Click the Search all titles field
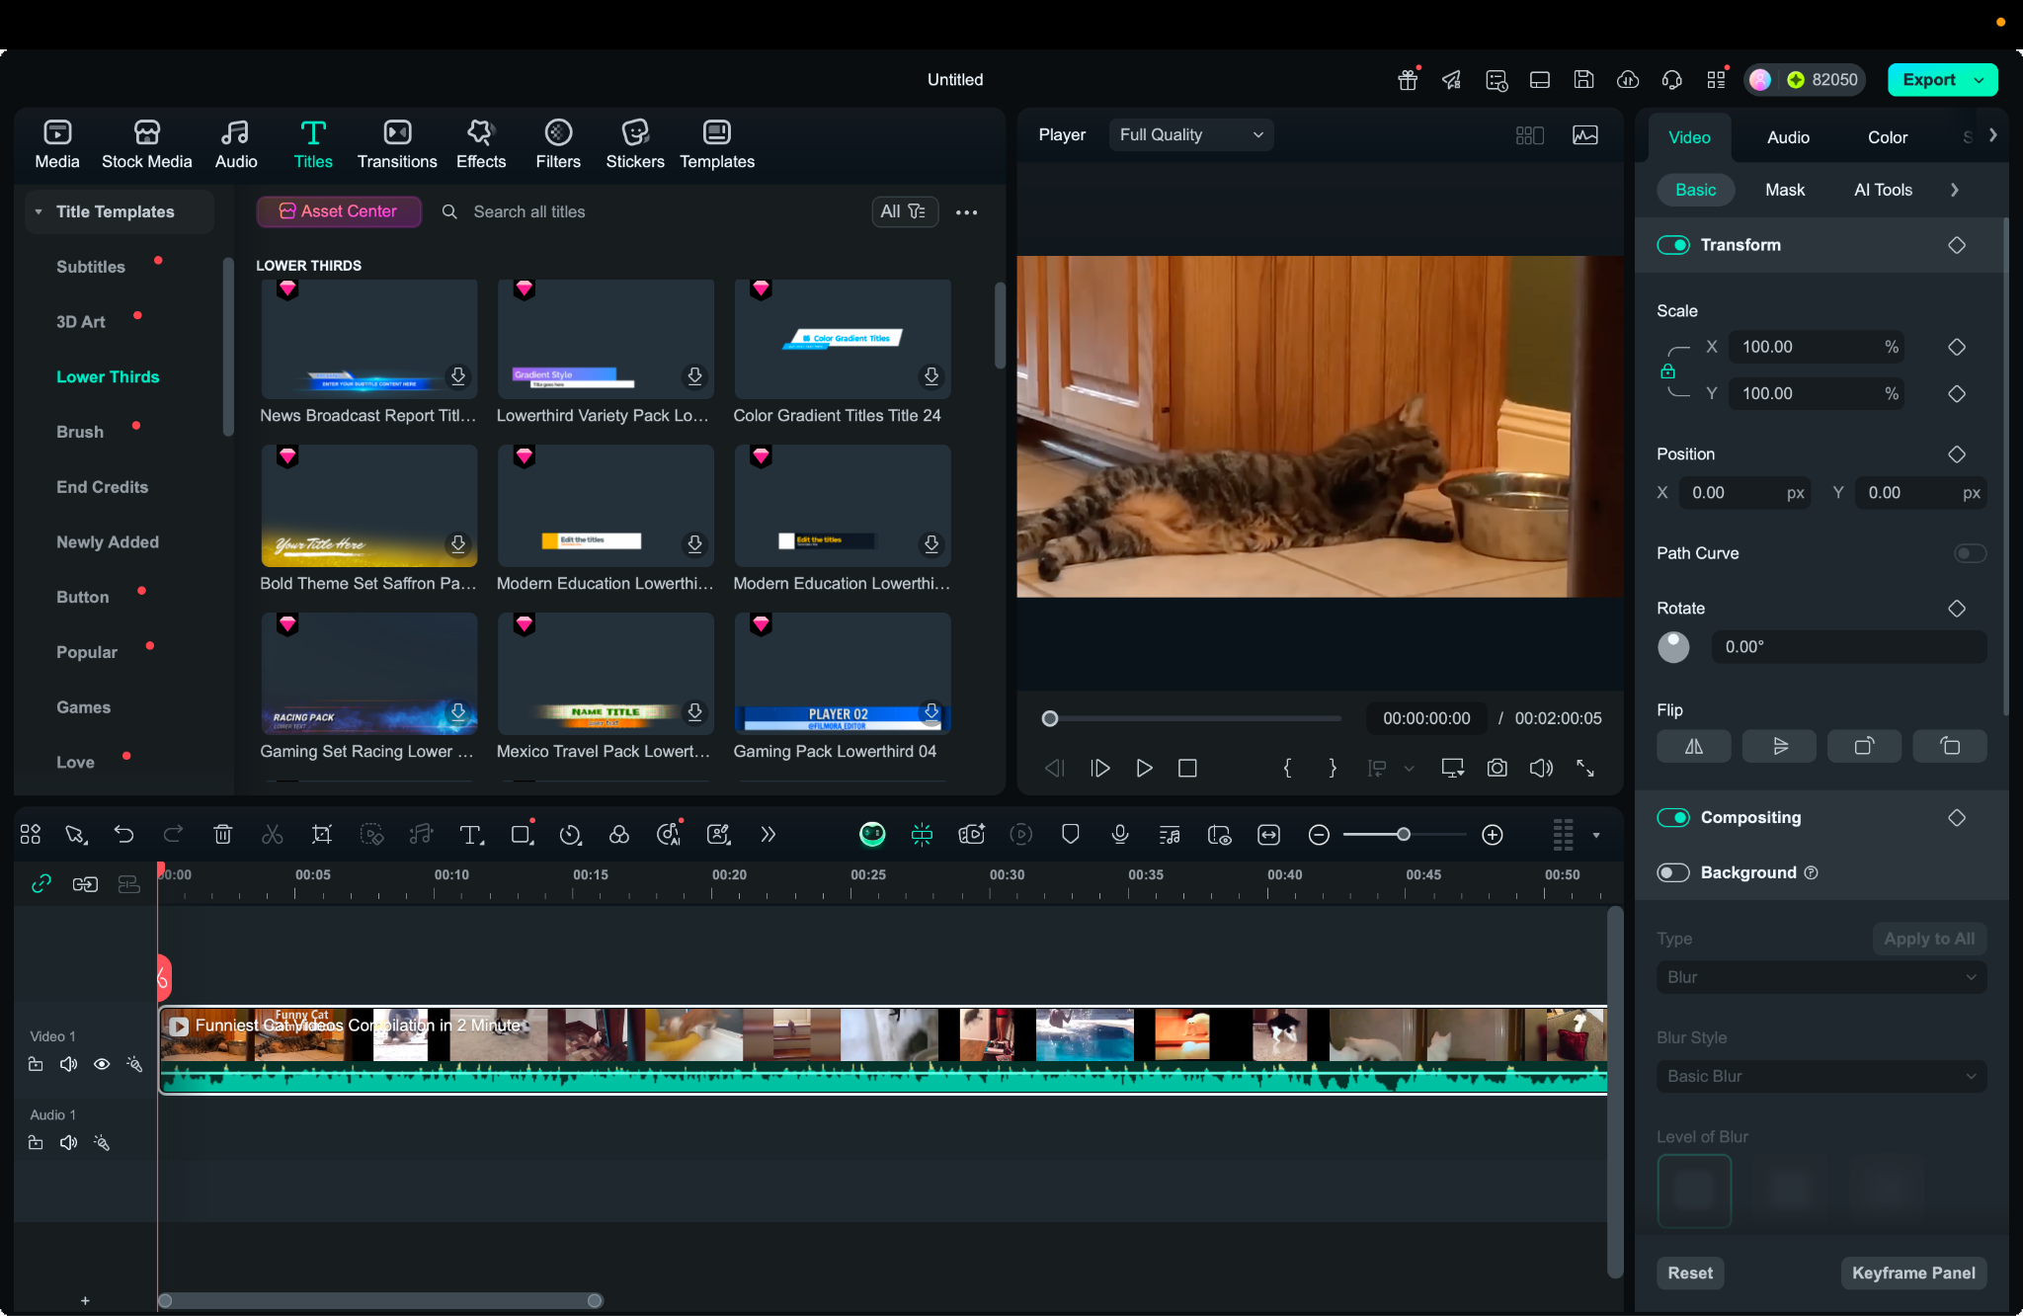The height and width of the screenshot is (1316, 2023). [647, 211]
